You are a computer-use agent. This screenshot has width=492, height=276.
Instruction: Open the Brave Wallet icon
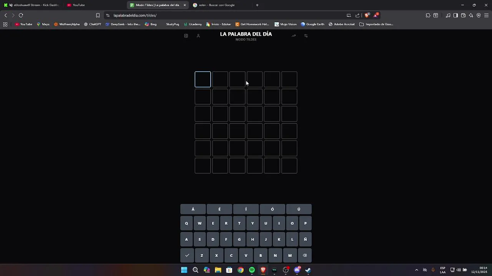click(x=463, y=15)
